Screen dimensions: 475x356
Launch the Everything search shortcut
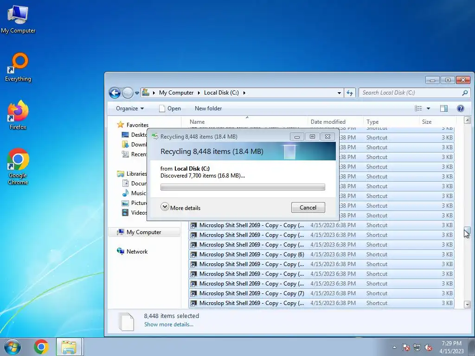(x=18, y=67)
